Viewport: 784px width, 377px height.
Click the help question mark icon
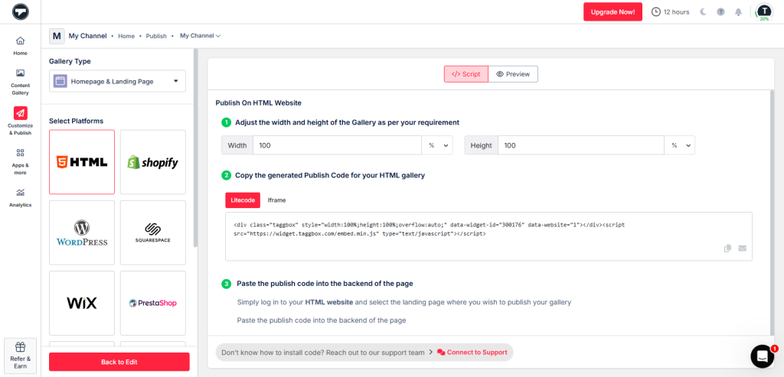click(720, 12)
